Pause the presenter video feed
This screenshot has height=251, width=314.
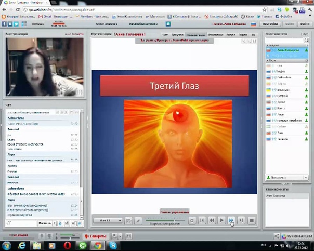pyautogui.click(x=80, y=93)
